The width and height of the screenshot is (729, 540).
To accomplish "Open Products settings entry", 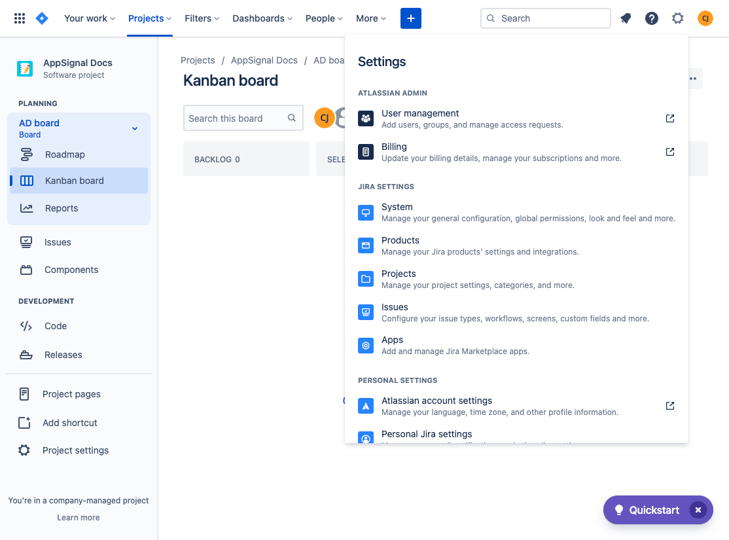I will click(516, 245).
